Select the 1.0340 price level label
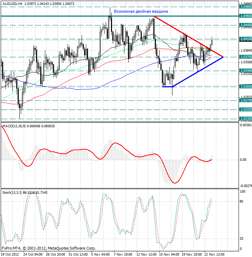This screenshot has height=257, width=252. [x=246, y=70]
